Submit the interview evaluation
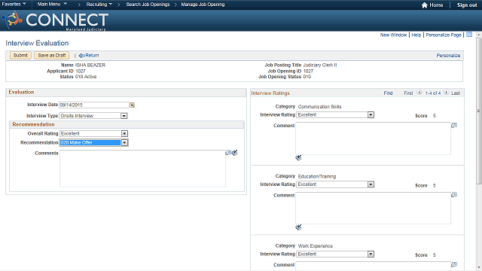Viewport: 482px width, 271px height. click(20, 55)
